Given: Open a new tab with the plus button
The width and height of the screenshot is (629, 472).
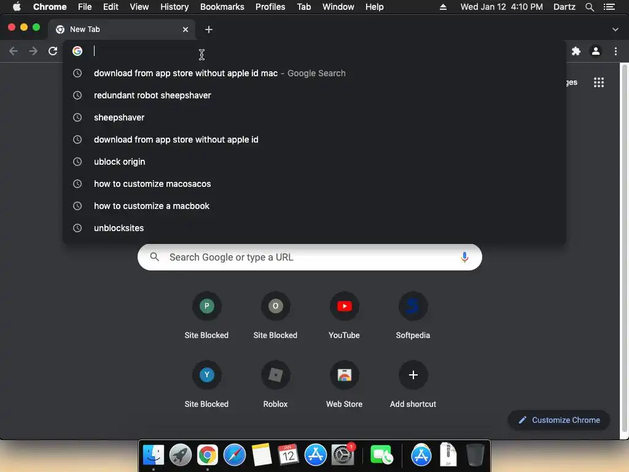Looking at the screenshot, I should (x=209, y=29).
